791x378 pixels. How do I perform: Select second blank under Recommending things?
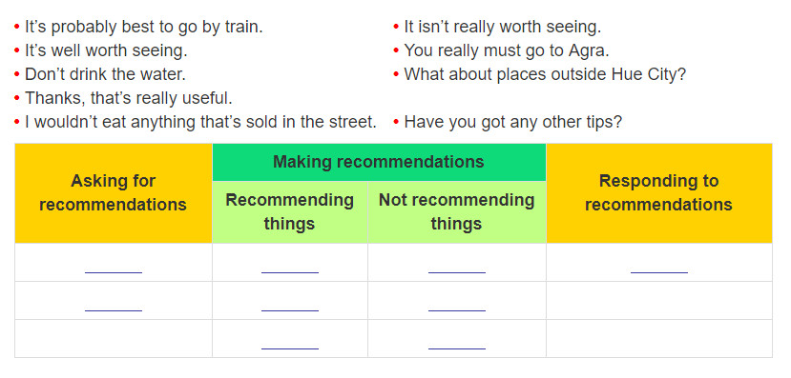(290, 305)
